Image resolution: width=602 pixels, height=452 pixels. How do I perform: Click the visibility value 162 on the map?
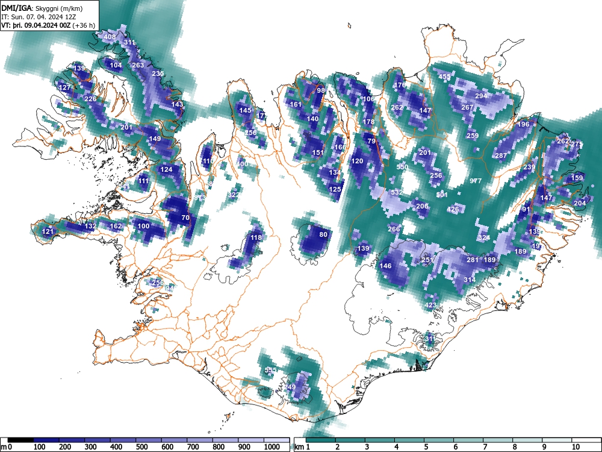116,226
